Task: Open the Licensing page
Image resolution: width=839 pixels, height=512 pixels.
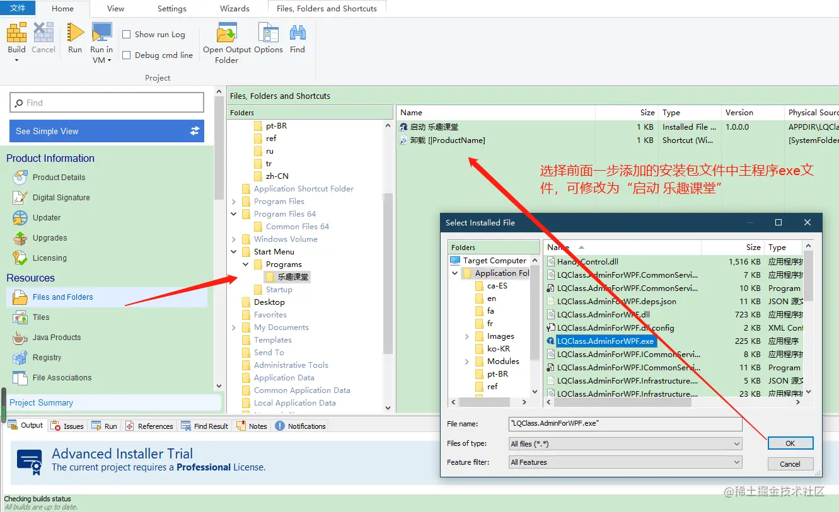Action: coord(49,258)
